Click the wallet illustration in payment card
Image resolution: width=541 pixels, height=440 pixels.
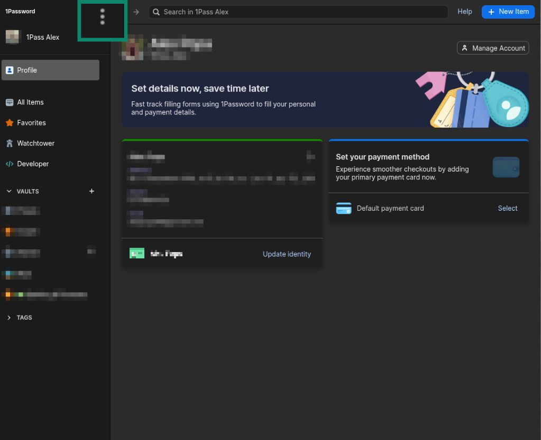[506, 167]
